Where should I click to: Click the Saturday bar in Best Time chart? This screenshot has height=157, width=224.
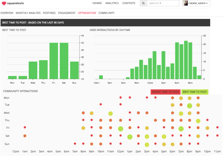64,61
